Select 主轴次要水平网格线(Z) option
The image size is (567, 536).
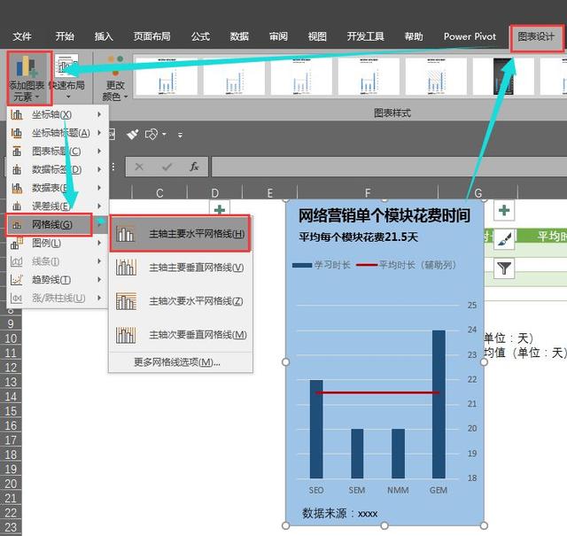pos(180,301)
